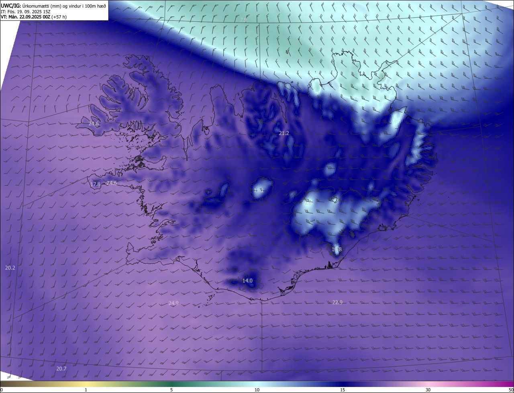Click the 17.8 value on the western peninsula tip
514x393 pixels.
pyautogui.click(x=95, y=184)
